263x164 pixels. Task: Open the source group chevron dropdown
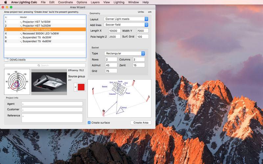[x=75, y=87]
